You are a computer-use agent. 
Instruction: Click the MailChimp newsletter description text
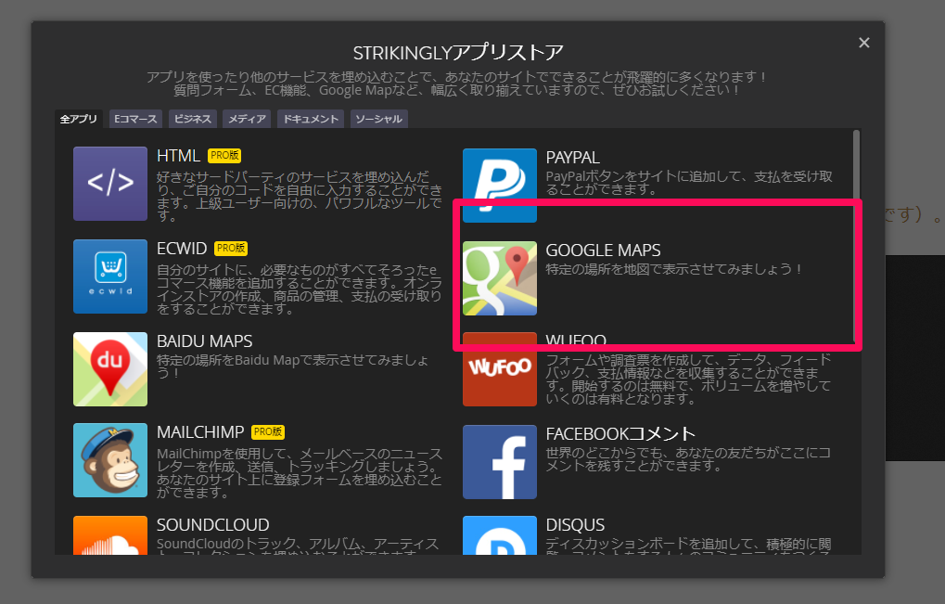click(x=300, y=473)
